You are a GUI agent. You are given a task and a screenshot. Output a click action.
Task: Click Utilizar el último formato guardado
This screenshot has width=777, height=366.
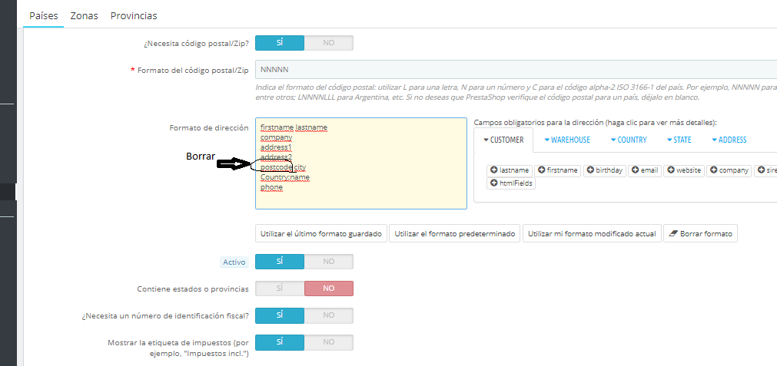[321, 234]
